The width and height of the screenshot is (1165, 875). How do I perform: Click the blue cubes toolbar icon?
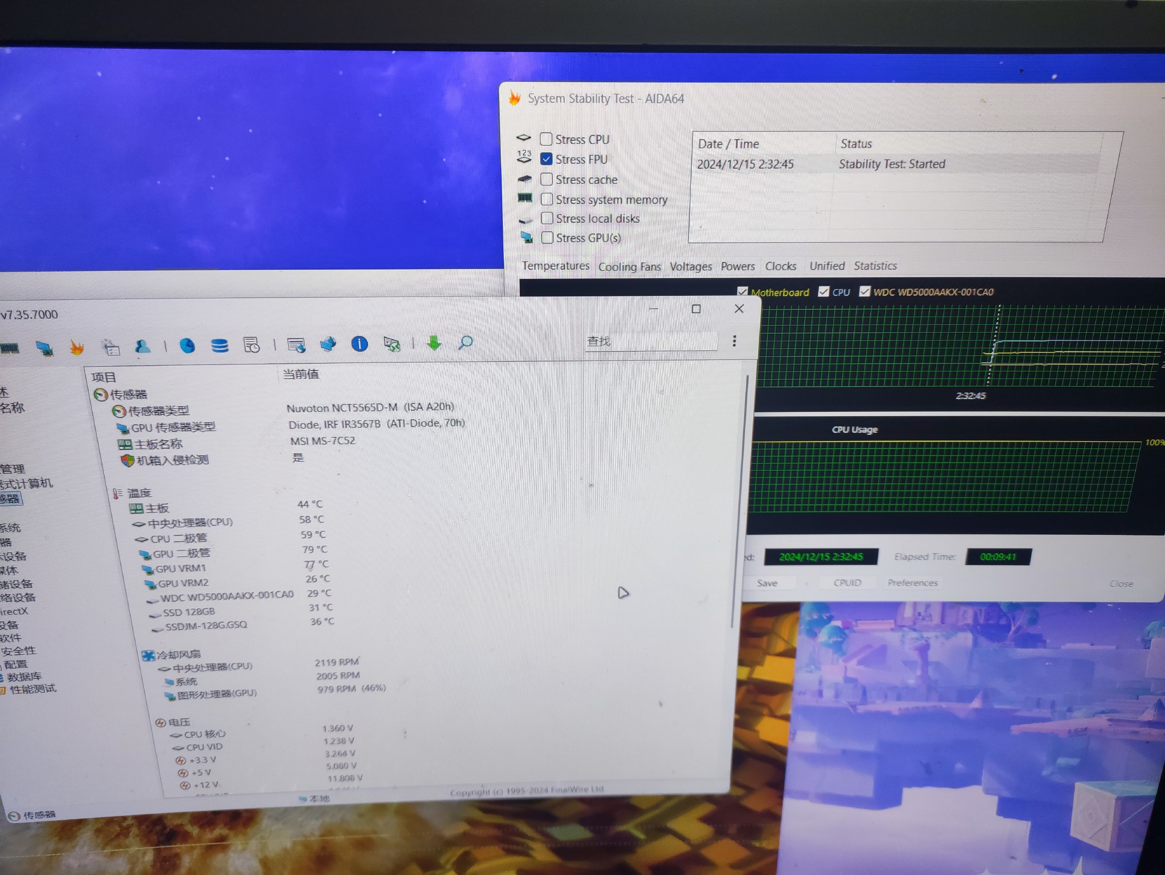pos(328,345)
